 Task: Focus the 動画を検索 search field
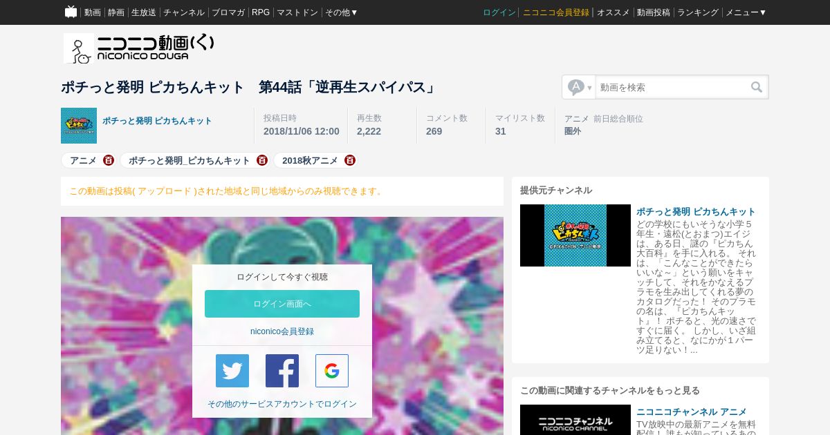tap(672, 87)
